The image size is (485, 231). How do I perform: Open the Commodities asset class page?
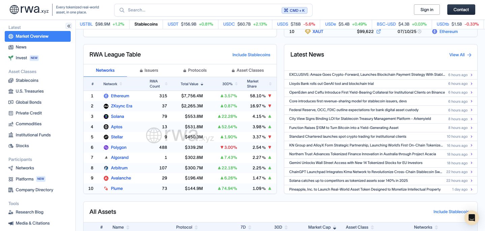tap(29, 124)
